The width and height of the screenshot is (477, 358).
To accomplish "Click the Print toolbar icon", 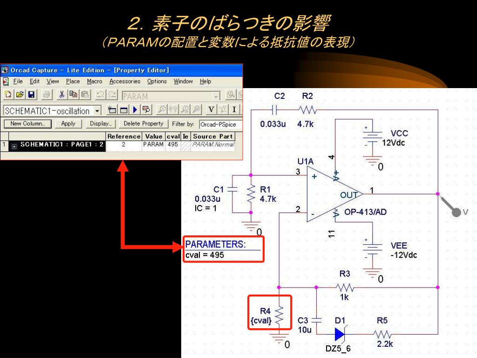I will tap(47, 95).
